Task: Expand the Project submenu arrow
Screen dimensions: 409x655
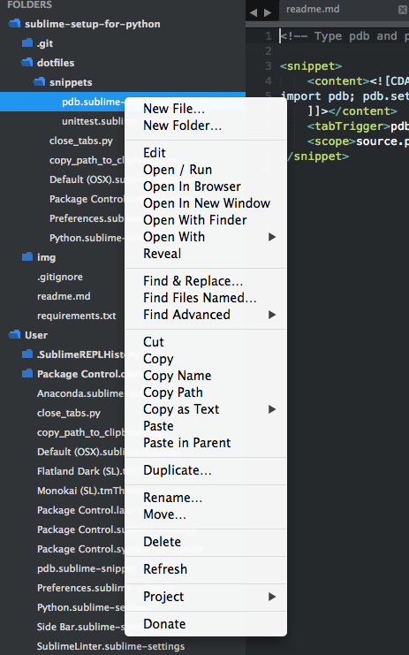Action: tap(272, 597)
